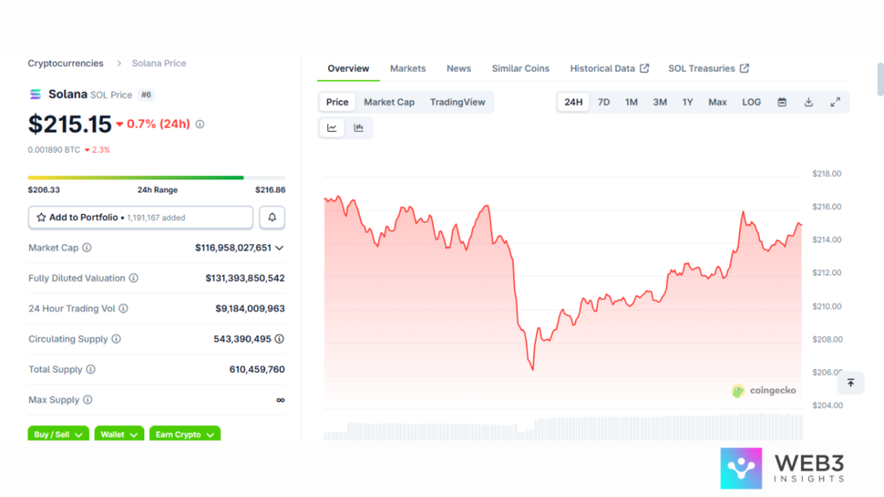Viewport: 884px width, 497px height.
Task: Click the 1,191,167 added text
Action: [x=155, y=217]
